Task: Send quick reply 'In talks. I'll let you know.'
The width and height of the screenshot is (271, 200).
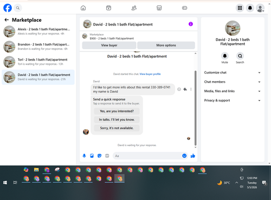Action: point(117,119)
